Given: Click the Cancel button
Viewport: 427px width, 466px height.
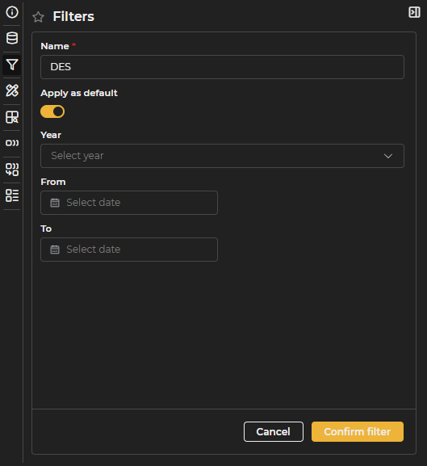Looking at the screenshot, I should 274,431.
